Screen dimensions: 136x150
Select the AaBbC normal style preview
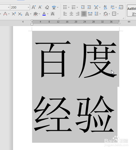point(131,11)
